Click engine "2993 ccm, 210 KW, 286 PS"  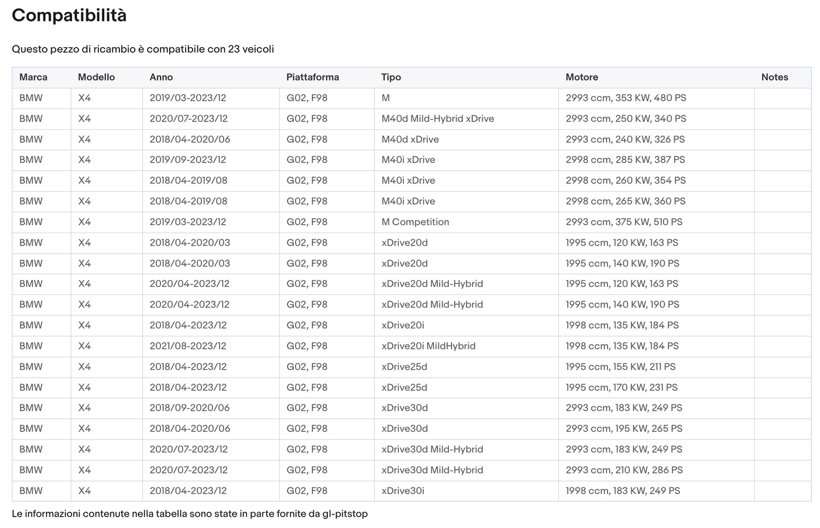[x=624, y=470]
